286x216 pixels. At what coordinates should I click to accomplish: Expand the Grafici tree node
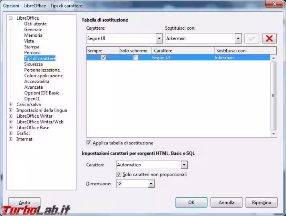(x=11, y=133)
